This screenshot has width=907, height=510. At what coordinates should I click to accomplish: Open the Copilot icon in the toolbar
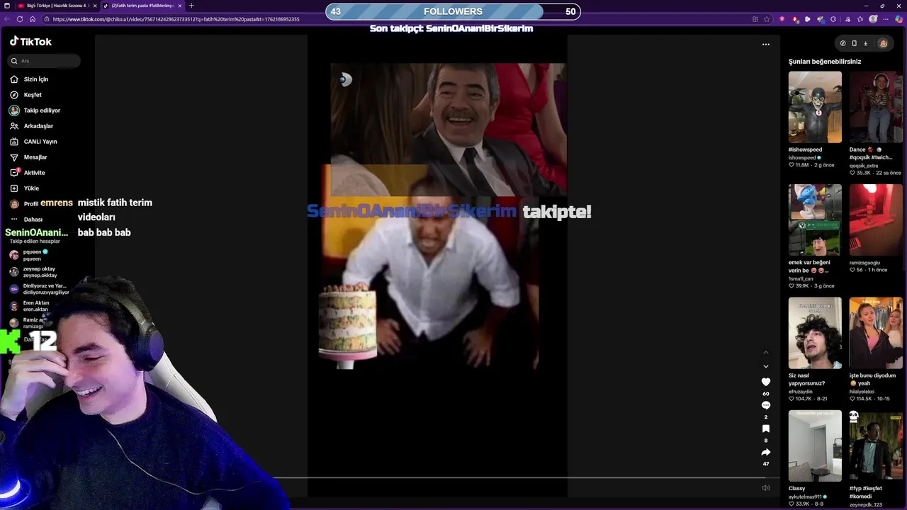coord(899,19)
